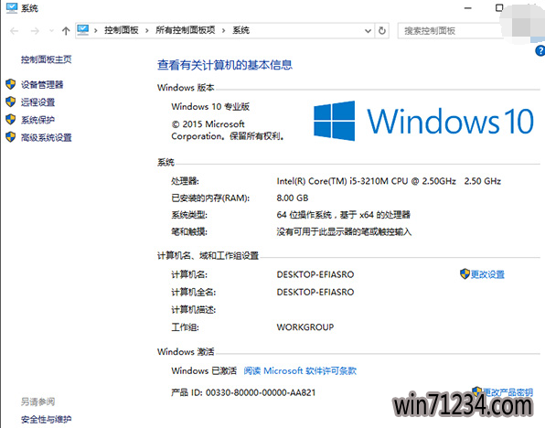
Task: Select 计算机全名 value 'DESKTOP-EFIASRO'
Action: [315, 292]
